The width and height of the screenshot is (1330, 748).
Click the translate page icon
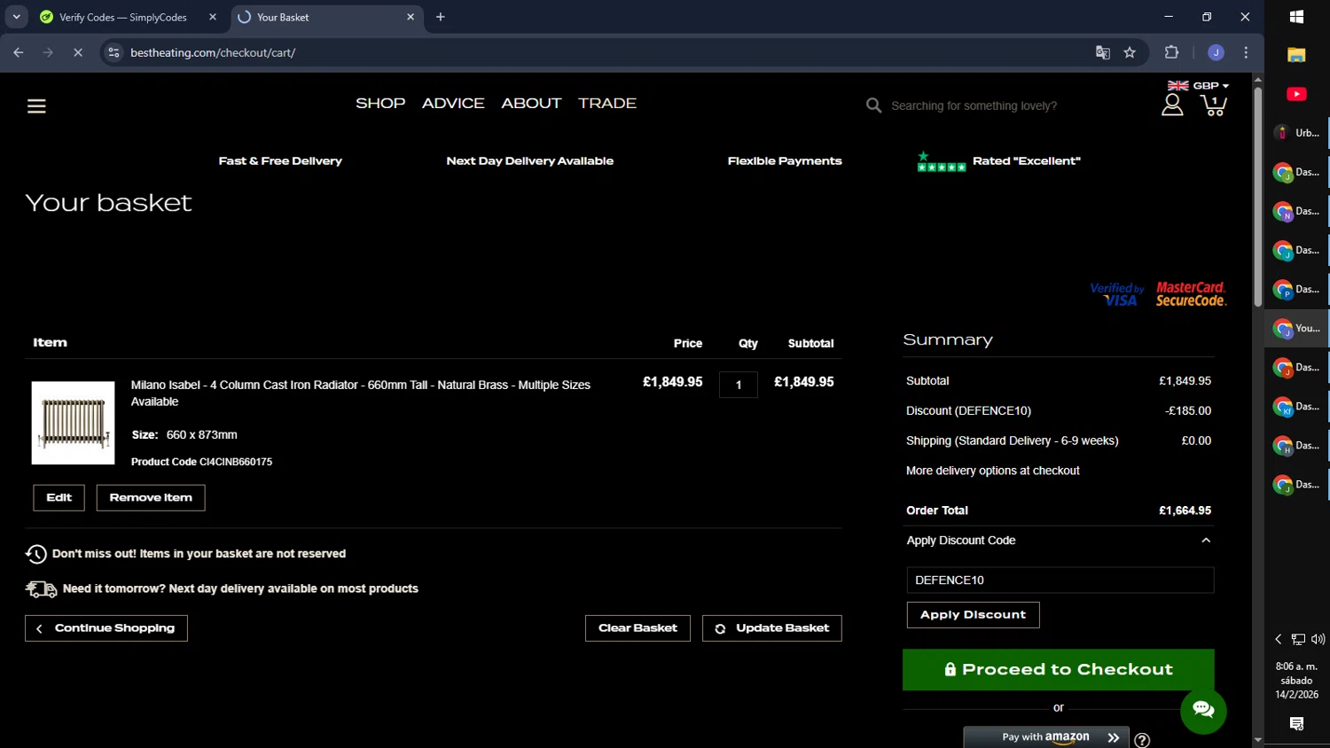coord(1102,53)
